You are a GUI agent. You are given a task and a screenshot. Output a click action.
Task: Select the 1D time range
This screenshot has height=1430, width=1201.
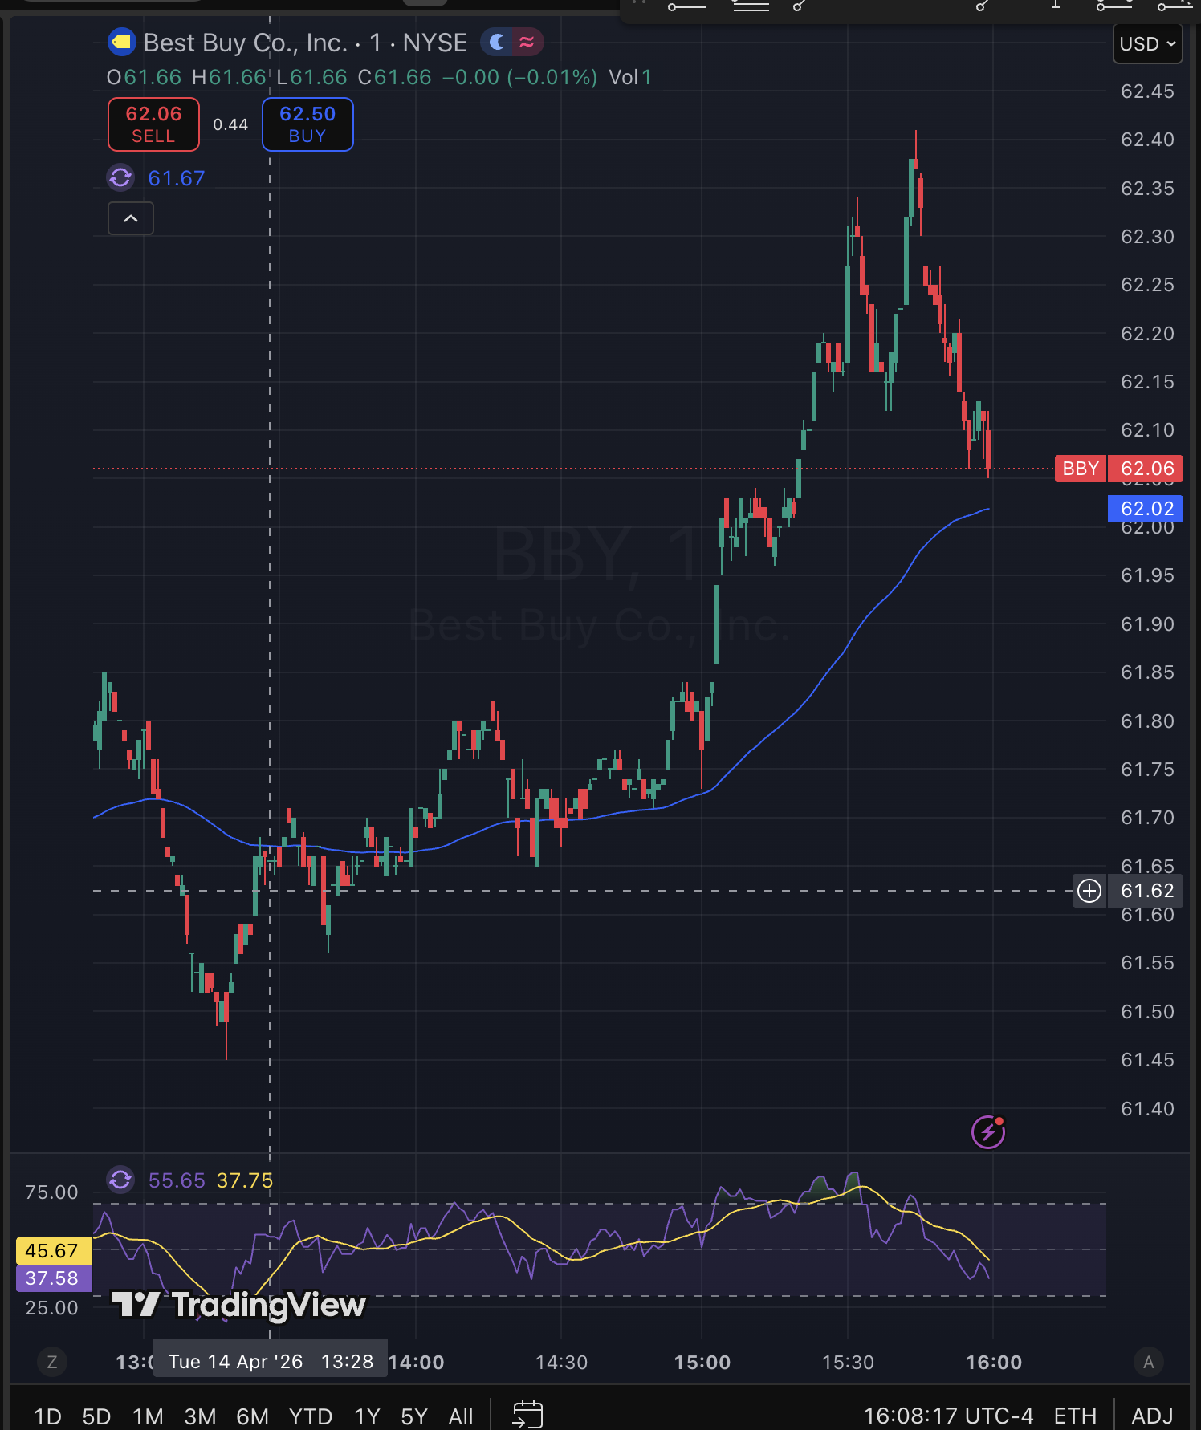click(x=48, y=1416)
